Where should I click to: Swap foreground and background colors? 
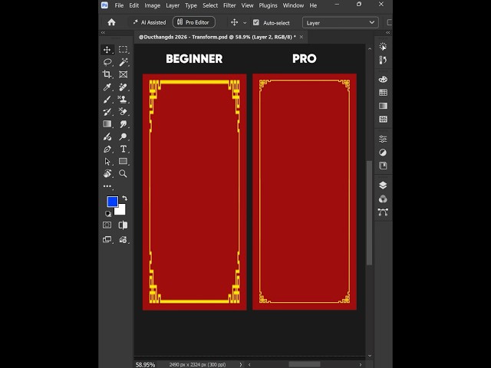coord(124,198)
